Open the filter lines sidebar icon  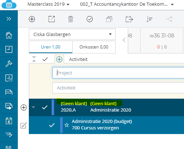(9, 135)
